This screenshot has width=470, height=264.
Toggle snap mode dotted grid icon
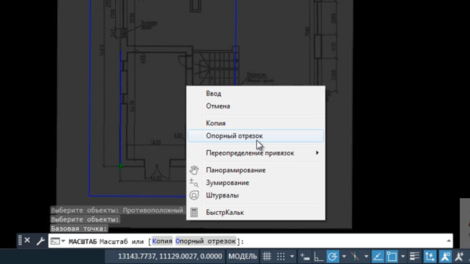281,256
